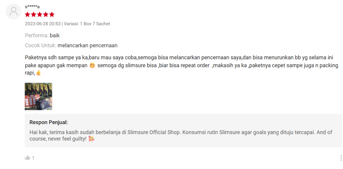Click the reviewer's profile avatar icon
Image resolution: width=343 pixels, height=169 pixels.
tap(14, 11)
